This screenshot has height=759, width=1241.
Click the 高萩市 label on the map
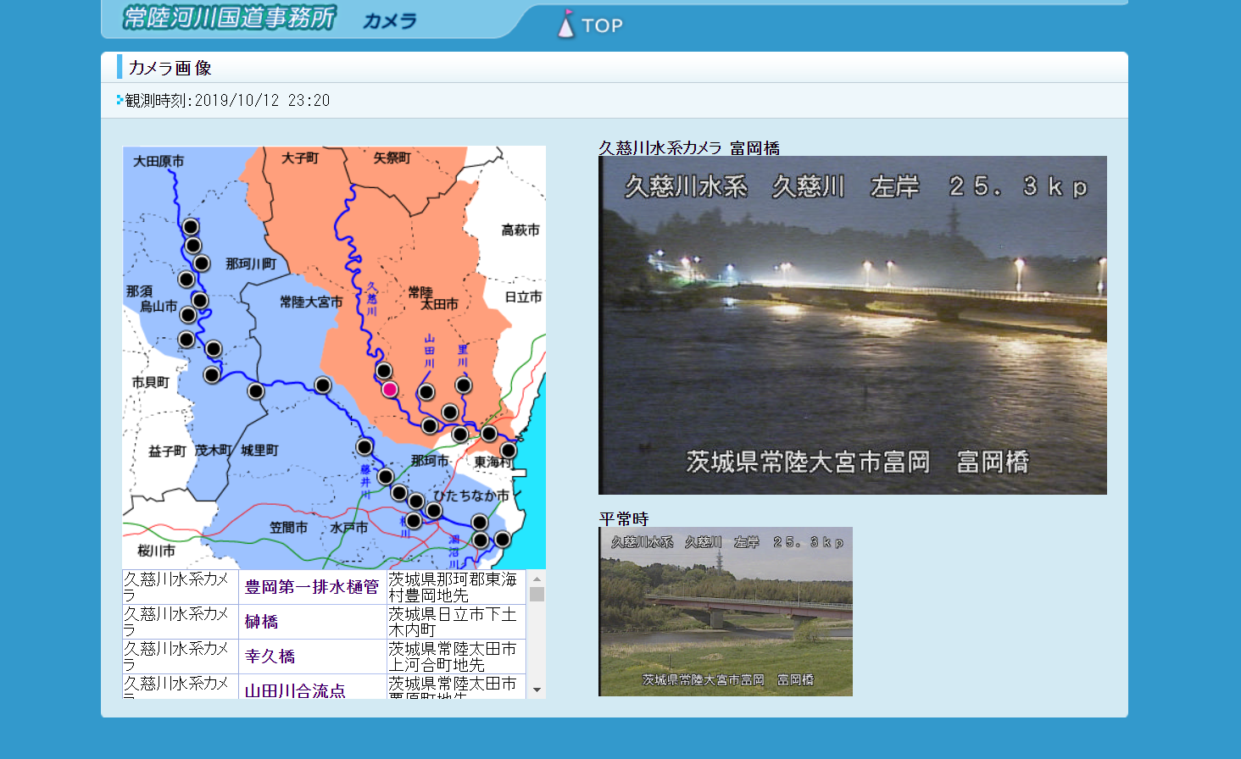point(520,230)
